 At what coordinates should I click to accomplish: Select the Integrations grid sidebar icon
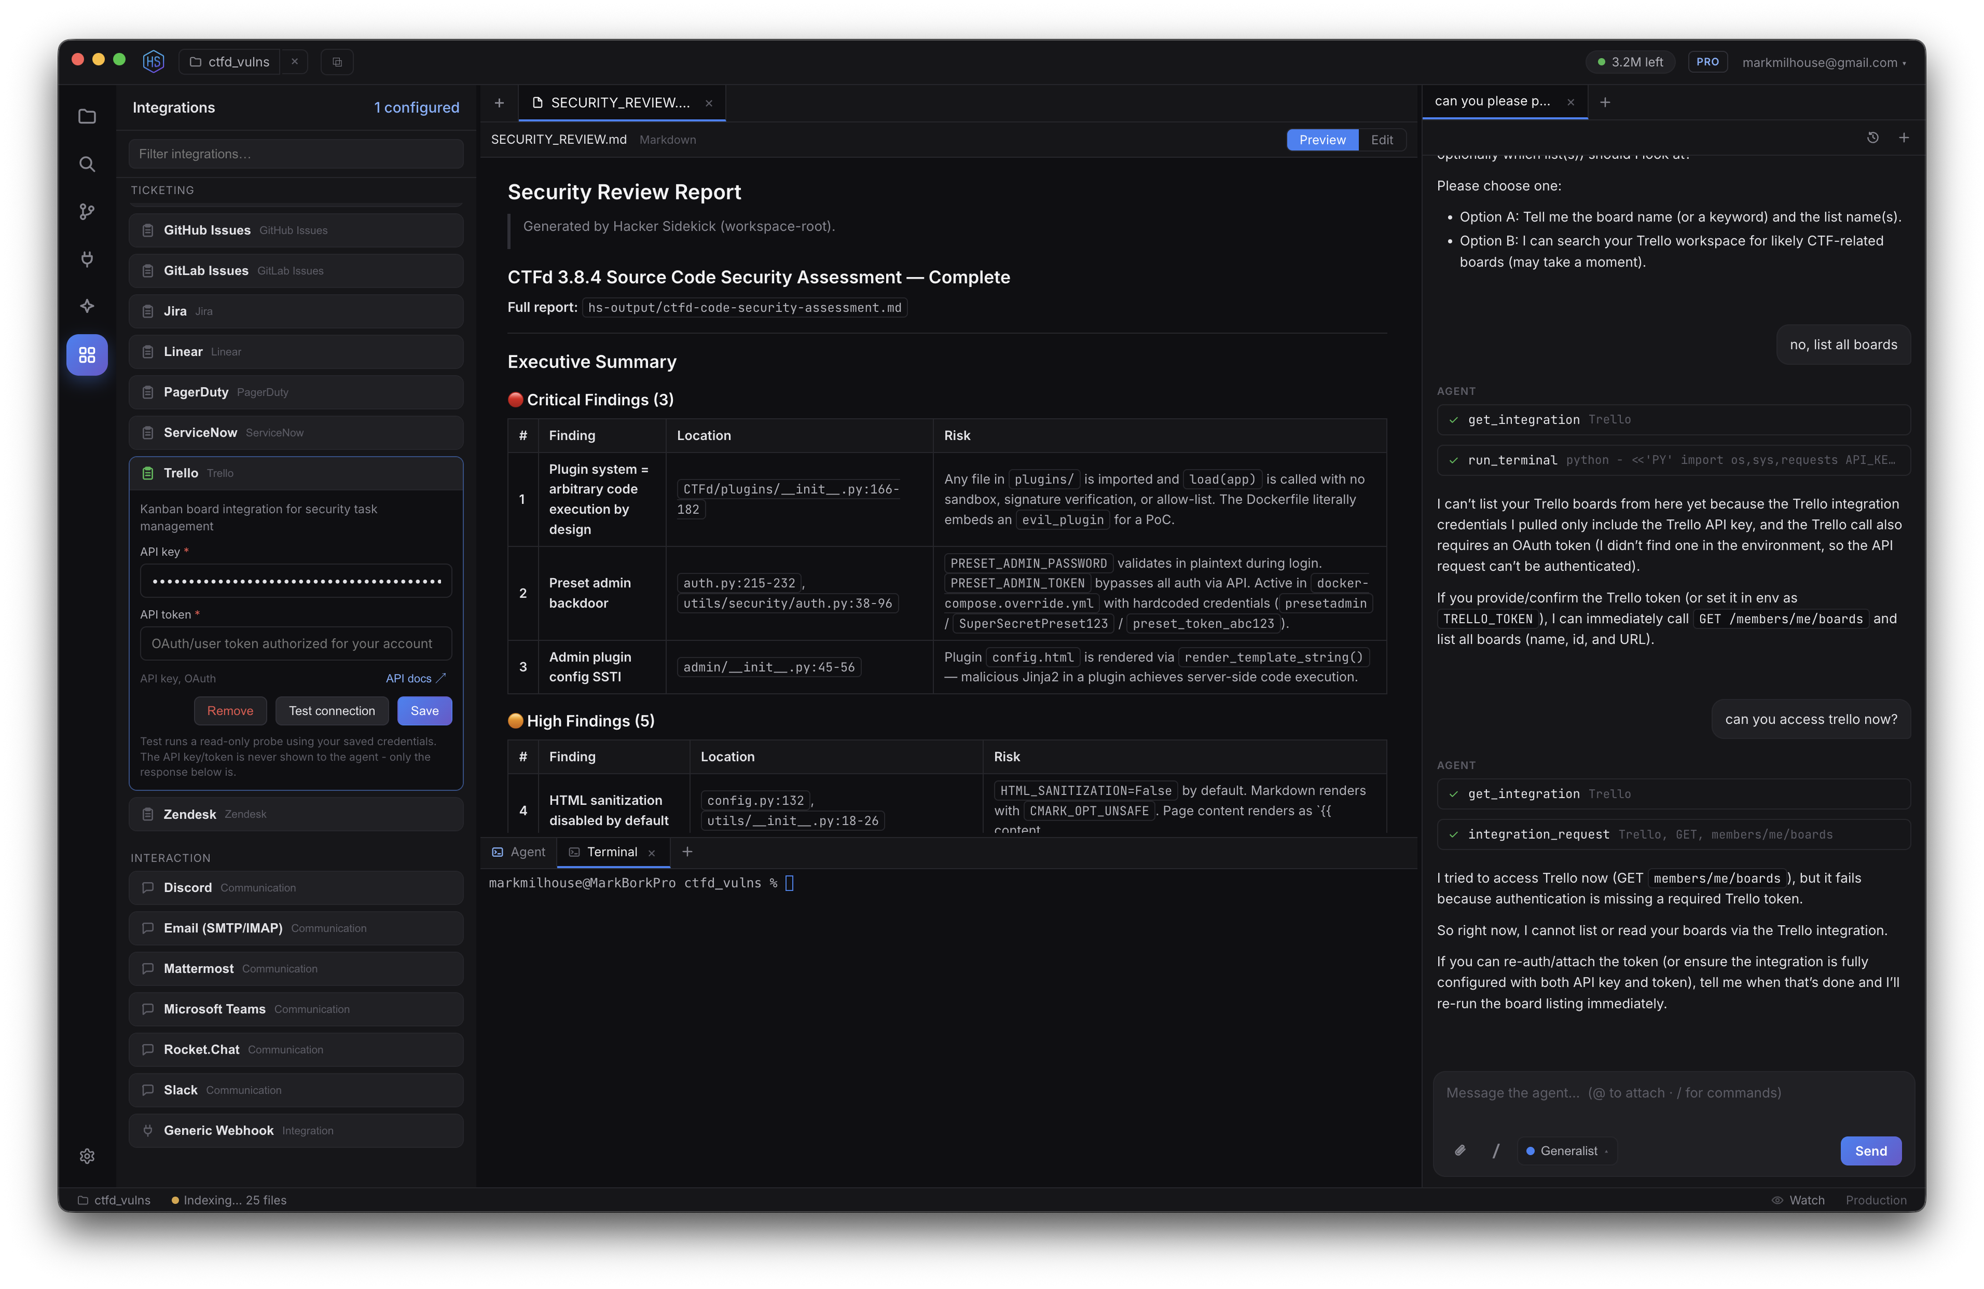pos(87,355)
